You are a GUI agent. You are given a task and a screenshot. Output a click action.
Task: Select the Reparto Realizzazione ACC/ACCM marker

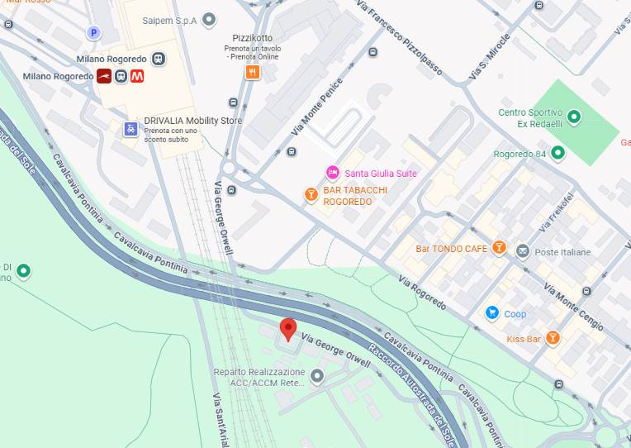point(317,376)
